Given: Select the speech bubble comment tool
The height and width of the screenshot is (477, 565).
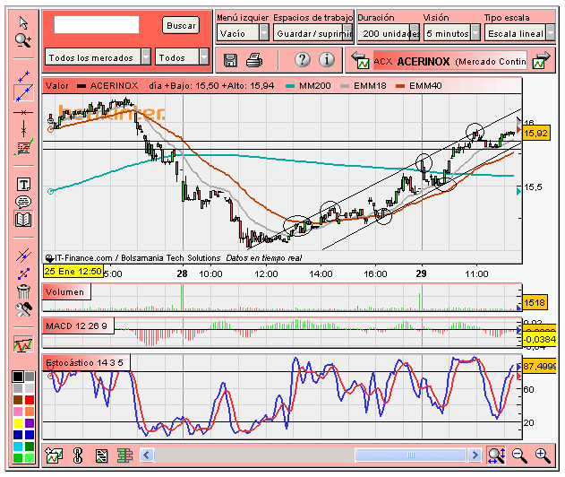Looking at the screenshot, I should pyautogui.click(x=23, y=202).
